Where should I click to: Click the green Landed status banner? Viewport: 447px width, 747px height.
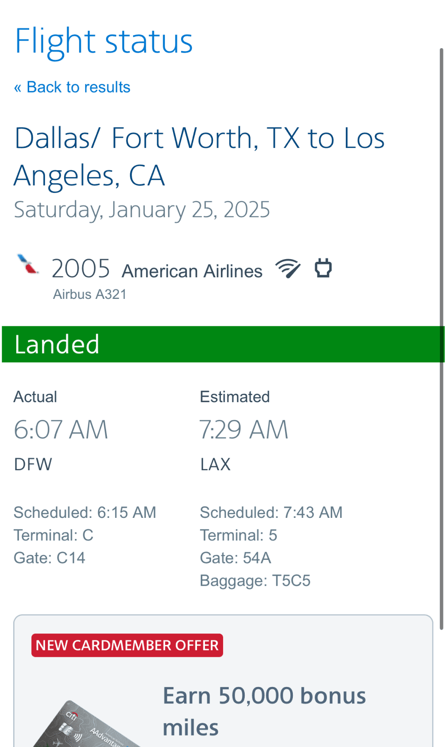[x=223, y=344]
